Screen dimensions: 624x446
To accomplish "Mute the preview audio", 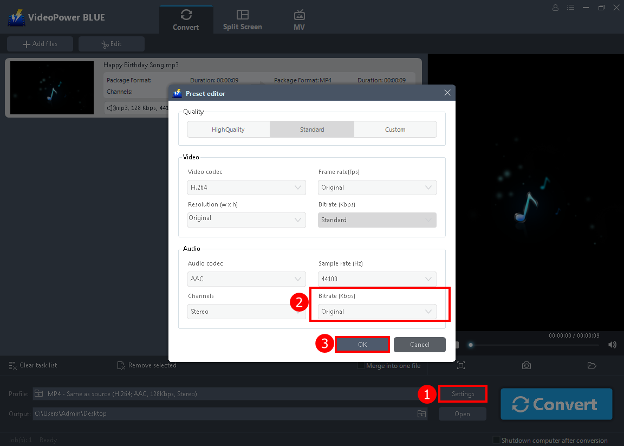I will [x=612, y=344].
